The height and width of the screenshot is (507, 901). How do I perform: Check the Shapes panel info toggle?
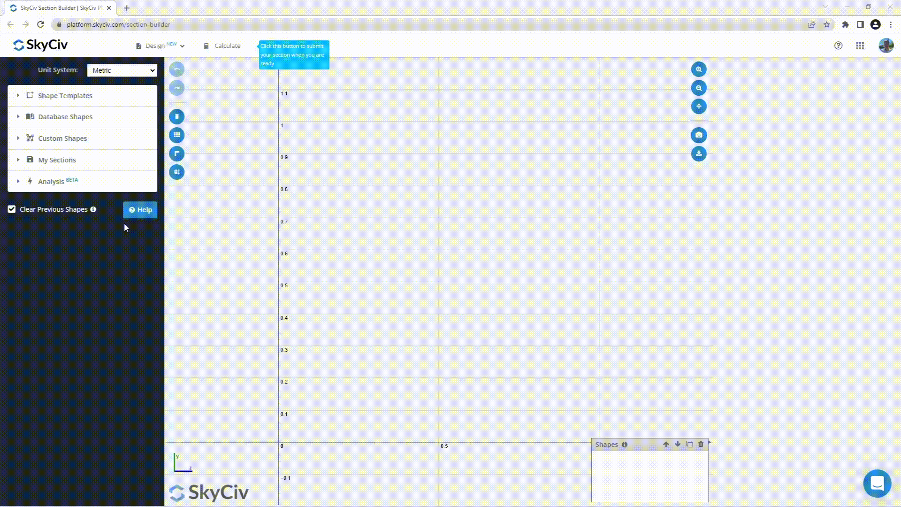(x=625, y=445)
